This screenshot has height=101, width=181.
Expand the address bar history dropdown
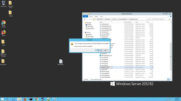pos(147,19)
